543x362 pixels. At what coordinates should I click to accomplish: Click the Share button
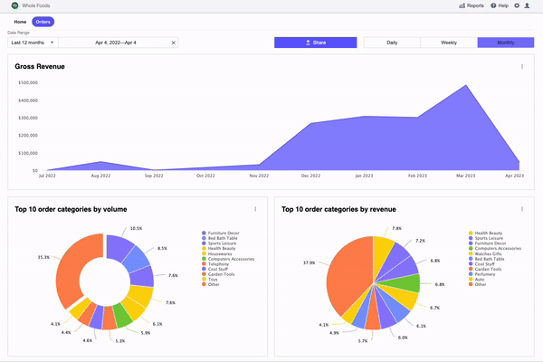click(x=316, y=43)
